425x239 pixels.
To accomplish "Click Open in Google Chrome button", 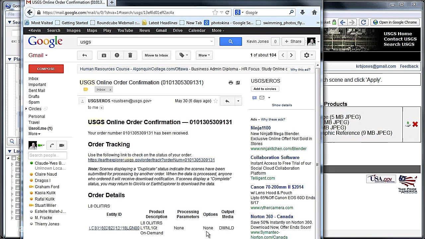I will (x=394, y=22).
